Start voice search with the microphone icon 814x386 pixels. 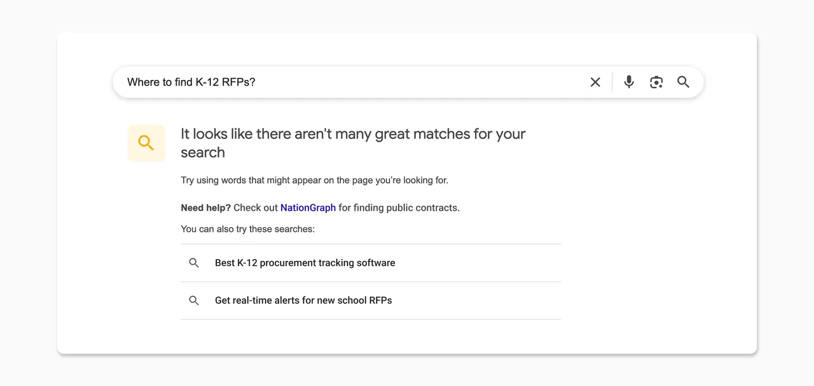click(629, 82)
